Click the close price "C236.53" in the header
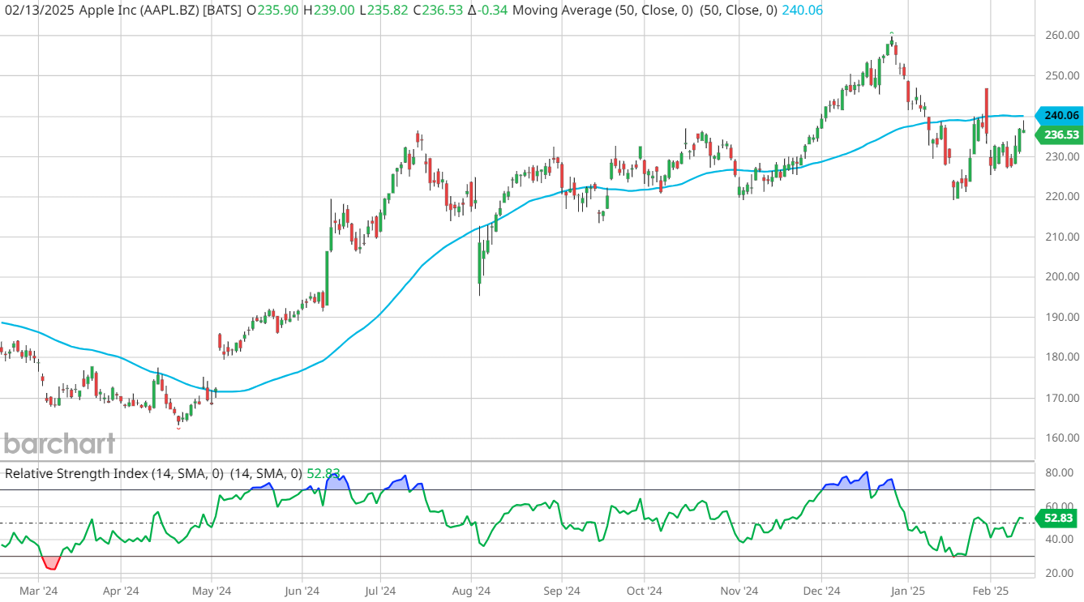This screenshot has width=1084, height=602. click(x=439, y=11)
